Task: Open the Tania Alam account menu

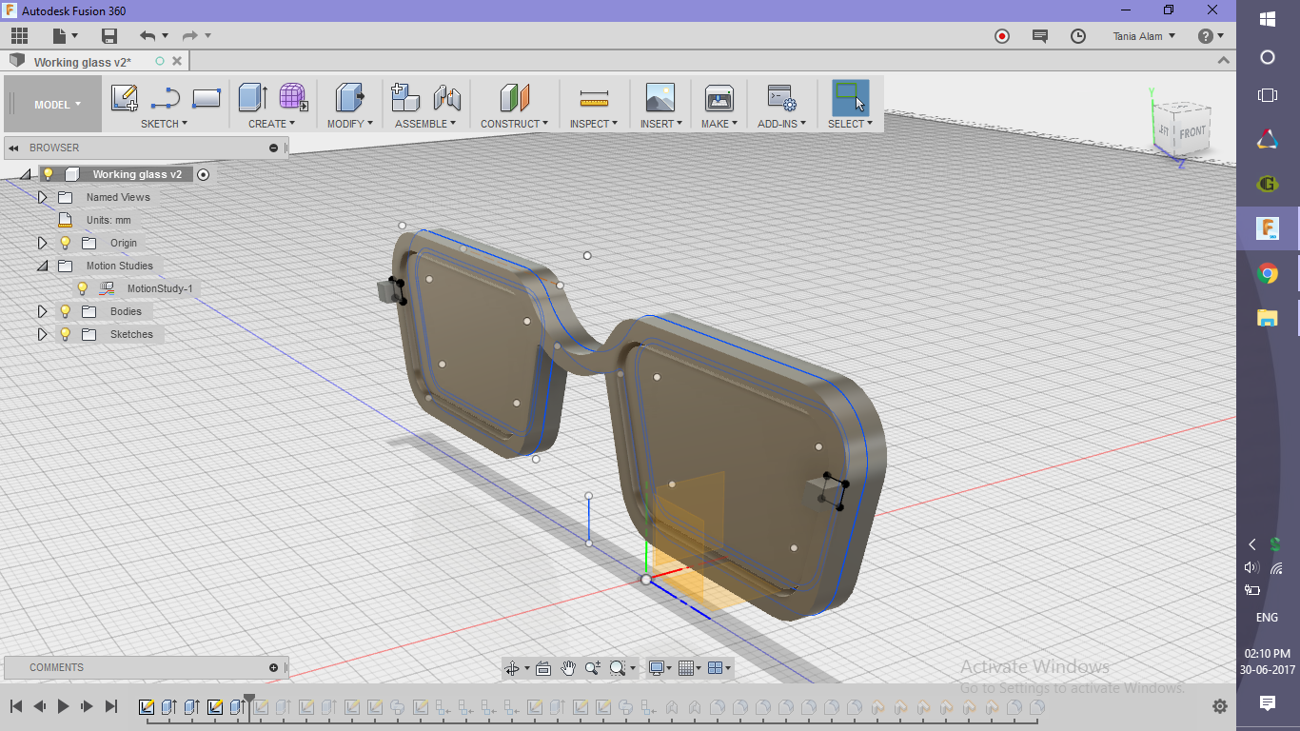Action: point(1145,36)
